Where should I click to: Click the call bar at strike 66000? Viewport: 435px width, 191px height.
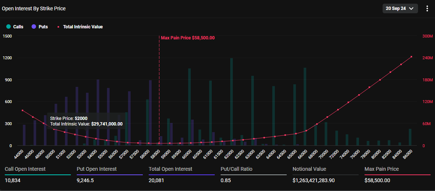pyautogui.click(x=305, y=106)
